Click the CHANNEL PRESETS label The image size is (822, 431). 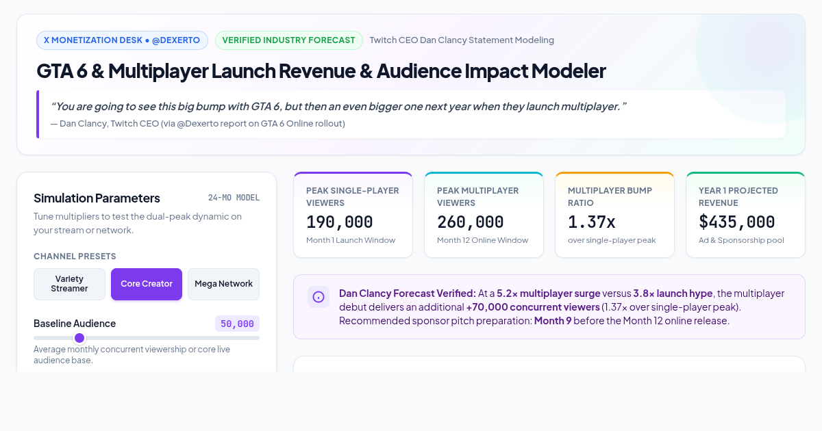tap(75, 257)
